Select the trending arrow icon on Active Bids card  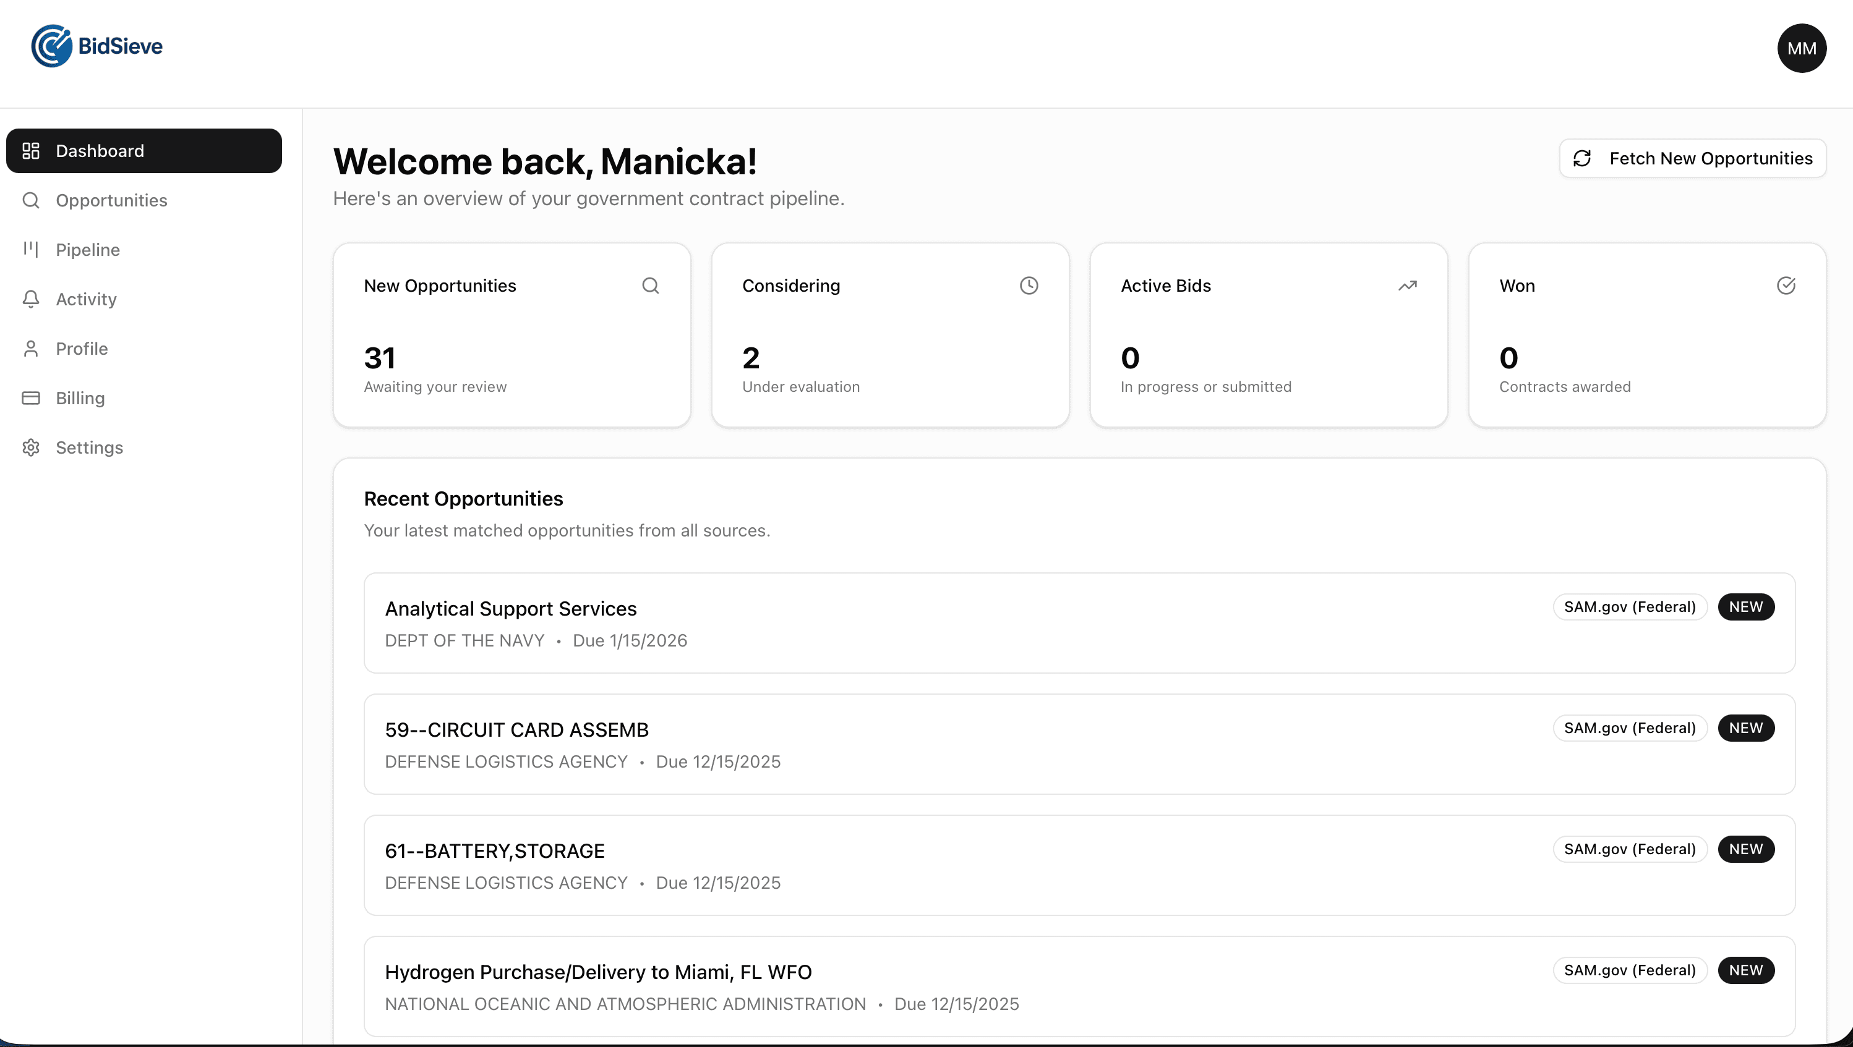point(1408,286)
